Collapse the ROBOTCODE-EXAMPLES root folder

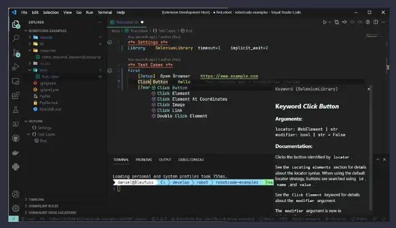coord(26,31)
